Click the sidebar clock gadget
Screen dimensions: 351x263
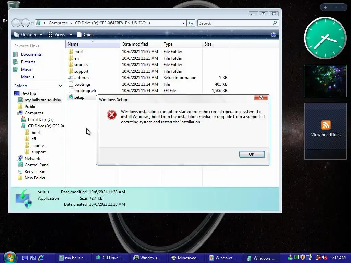tap(325, 38)
